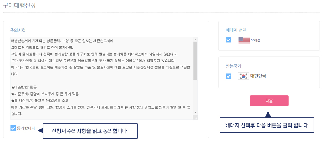This screenshot has width=326, height=146.
Task: Toggle the 동의합니다 agreement checkbox
Action: [13, 128]
